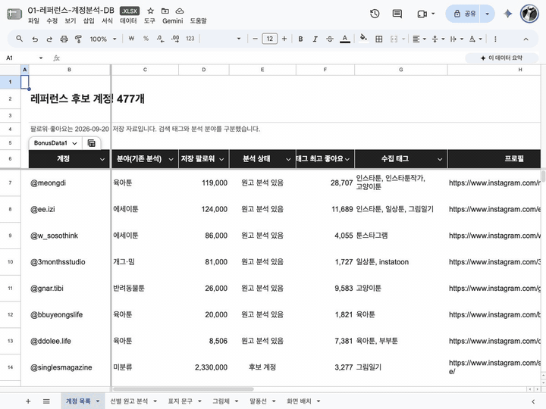This screenshot has height=409, width=546.
Task: Open the 수정 menu
Action: 52,21
